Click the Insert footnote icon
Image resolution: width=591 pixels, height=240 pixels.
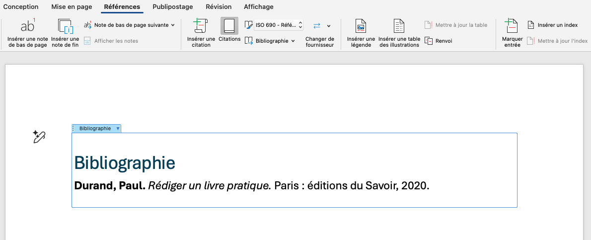pos(27,26)
